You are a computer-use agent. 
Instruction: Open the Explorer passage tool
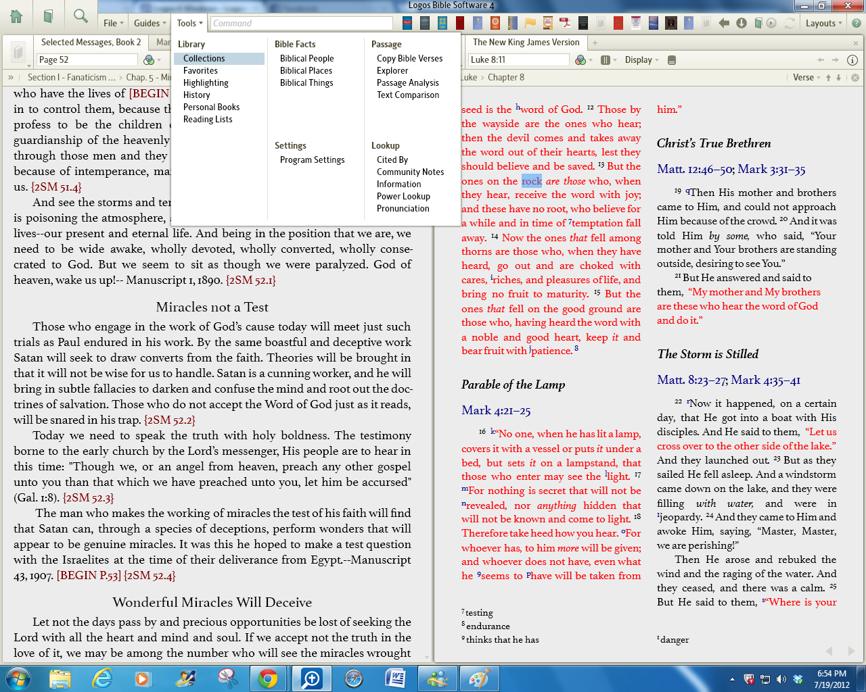coord(392,71)
